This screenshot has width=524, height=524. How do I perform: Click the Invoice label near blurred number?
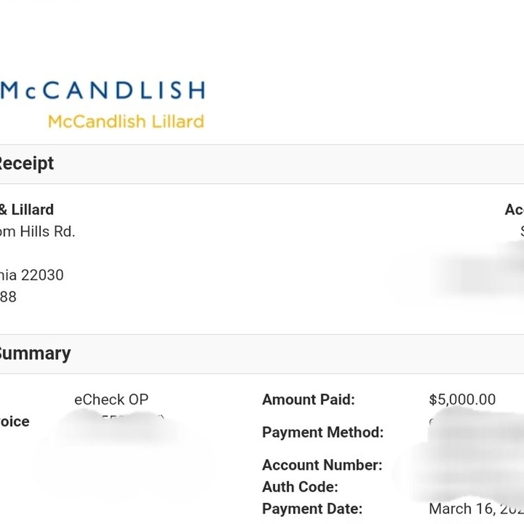[15, 421]
